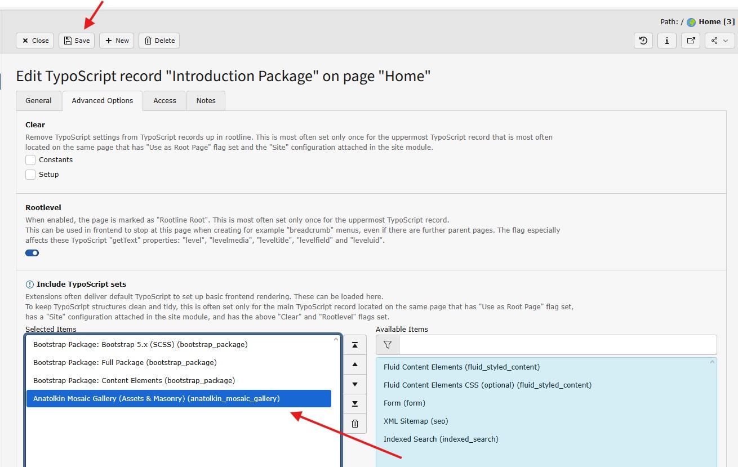The height and width of the screenshot is (467, 738).
Task: Switch to the General tab
Action: [38, 101]
